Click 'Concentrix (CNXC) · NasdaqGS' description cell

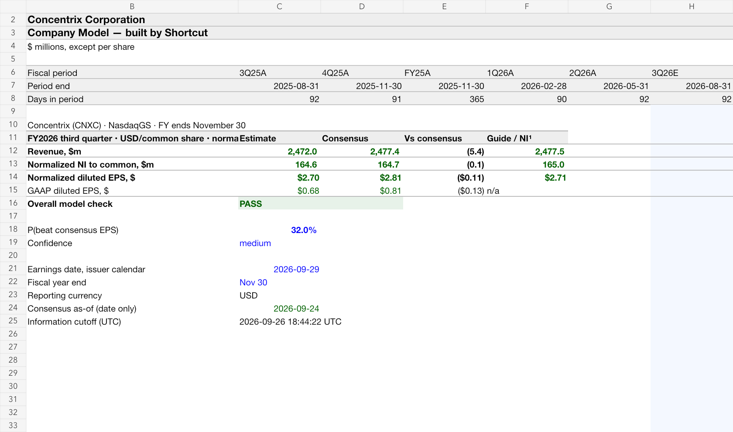[132, 125]
